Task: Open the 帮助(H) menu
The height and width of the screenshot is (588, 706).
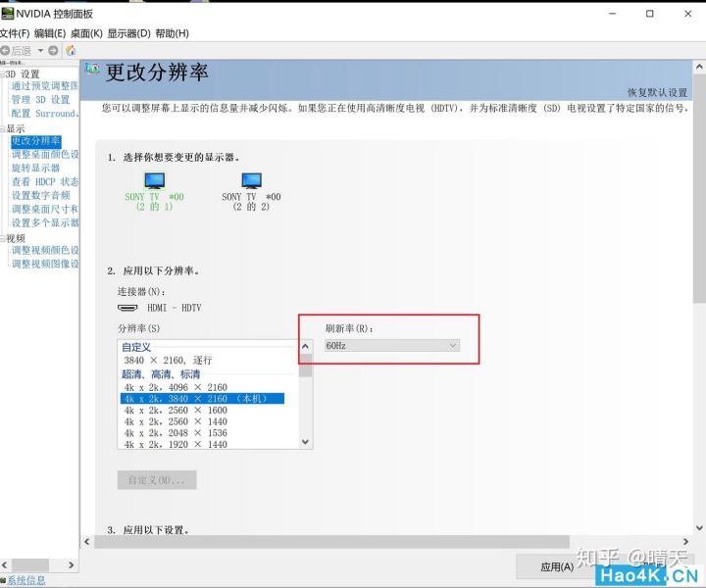Action: [172, 33]
